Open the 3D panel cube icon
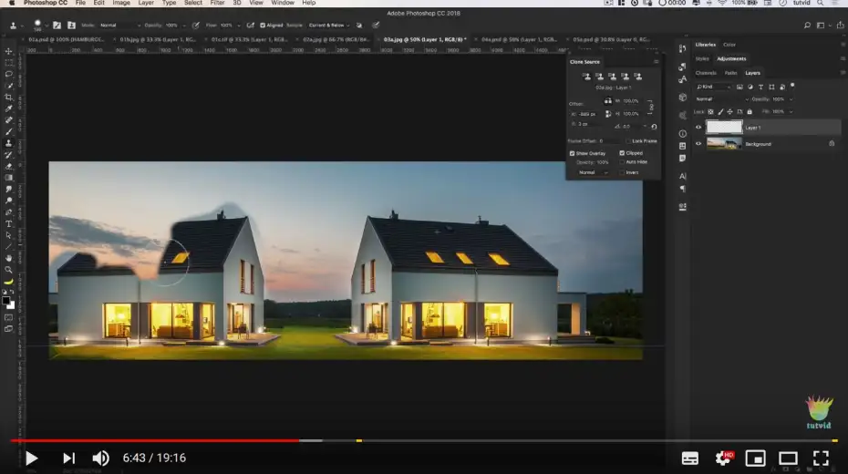Screen dimensions: 848x474 683,98
